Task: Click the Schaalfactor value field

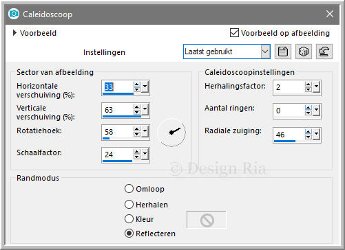Action: pyautogui.click(x=118, y=155)
